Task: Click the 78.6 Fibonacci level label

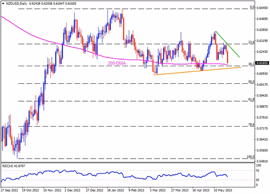Action: [251, 124]
